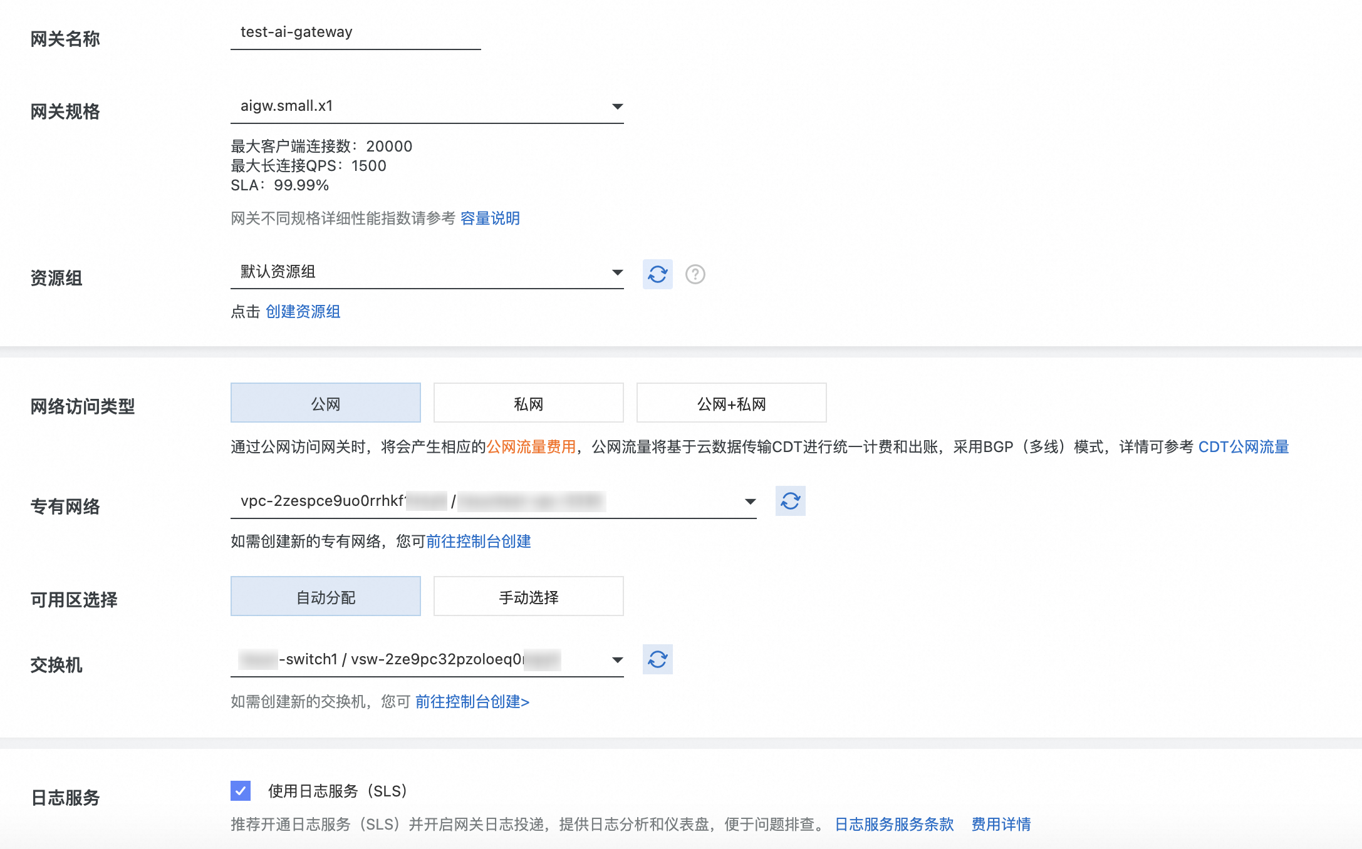Screen dimensions: 1362x849
Task: Click 前往控制台创建> link for switches
Action: click(472, 701)
